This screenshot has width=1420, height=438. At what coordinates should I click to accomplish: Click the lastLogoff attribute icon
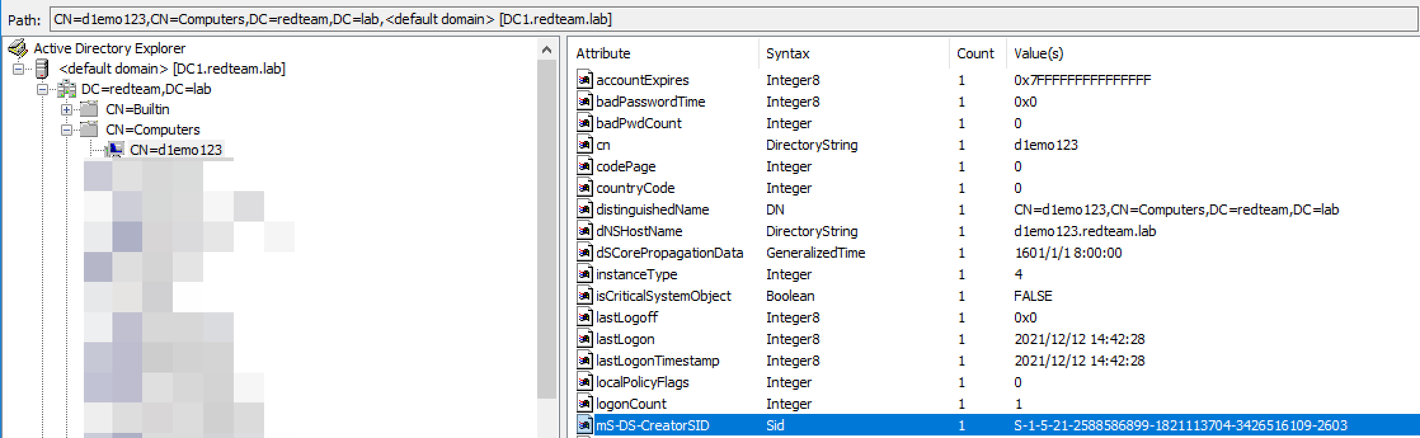(584, 317)
